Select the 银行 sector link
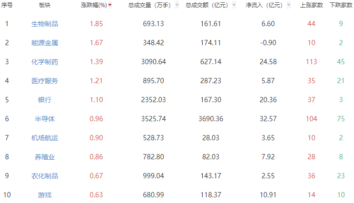The image size is (354, 203). pyautogui.click(x=45, y=100)
